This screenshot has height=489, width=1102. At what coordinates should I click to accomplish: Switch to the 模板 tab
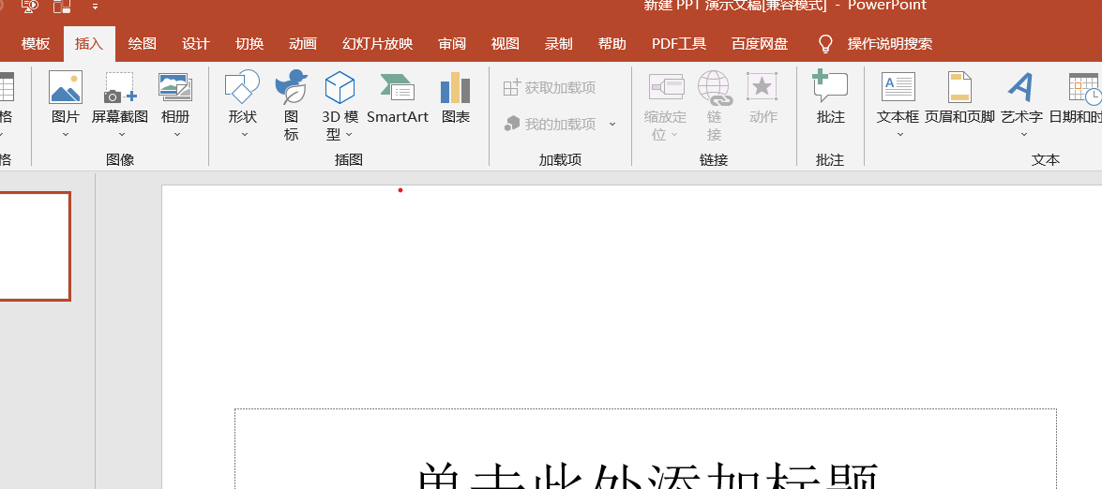[x=36, y=44]
